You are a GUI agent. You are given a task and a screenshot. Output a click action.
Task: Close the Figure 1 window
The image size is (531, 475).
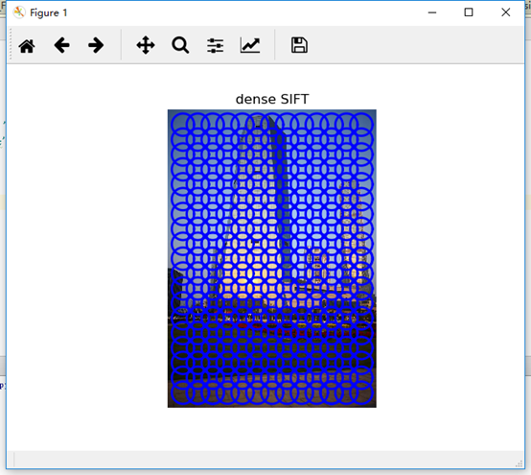click(506, 12)
